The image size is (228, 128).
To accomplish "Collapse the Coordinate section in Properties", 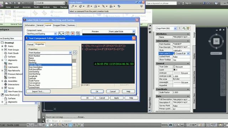I will tap(188, 89).
